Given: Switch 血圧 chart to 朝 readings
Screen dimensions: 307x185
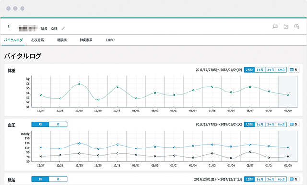Looking at the screenshot, I should [x=40, y=124].
